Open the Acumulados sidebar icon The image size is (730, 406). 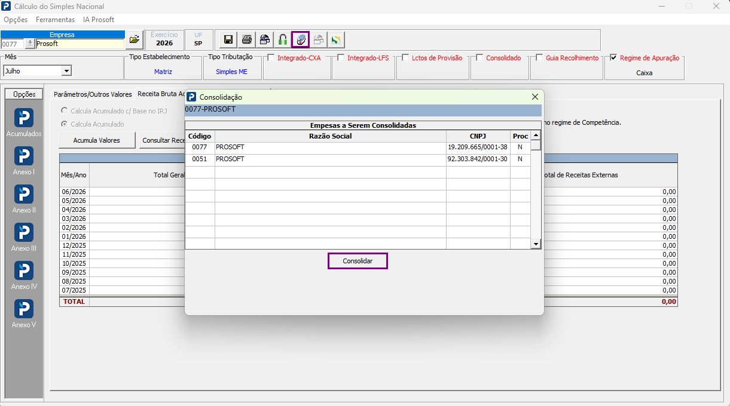[x=24, y=122]
